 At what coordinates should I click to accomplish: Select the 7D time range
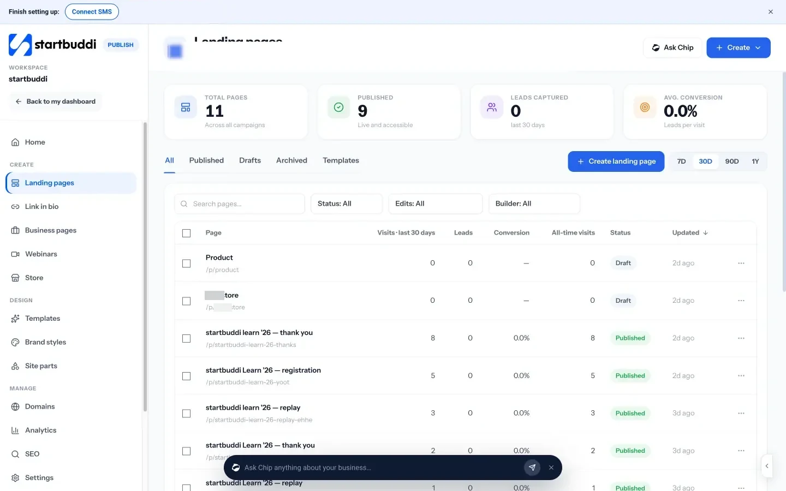tap(681, 161)
